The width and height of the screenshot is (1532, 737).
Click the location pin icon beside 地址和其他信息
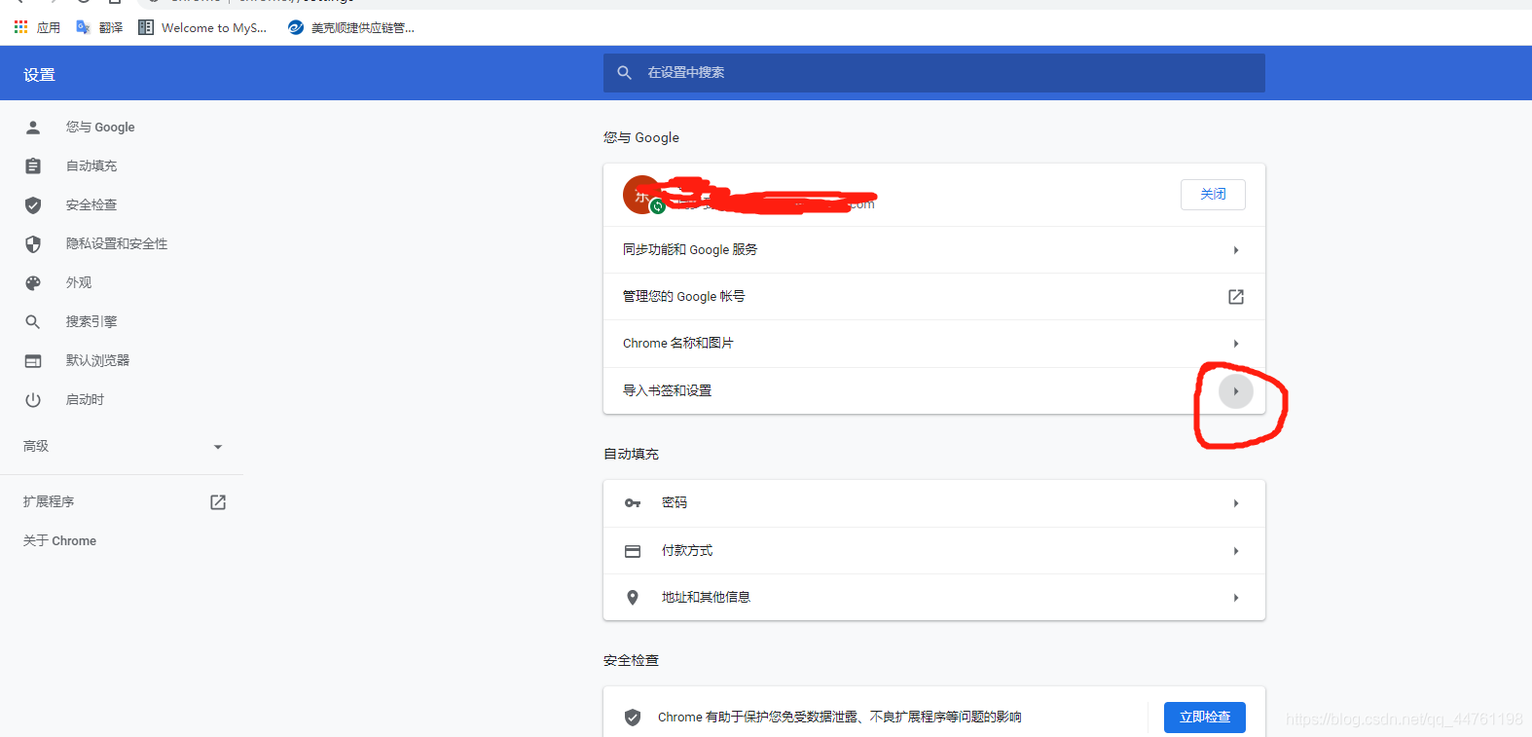[x=633, y=598]
